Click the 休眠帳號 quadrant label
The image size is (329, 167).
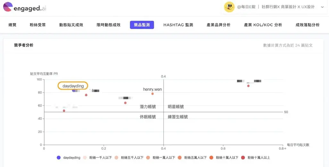[148, 117]
